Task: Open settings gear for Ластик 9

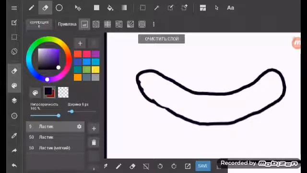Action: [79, 126]
